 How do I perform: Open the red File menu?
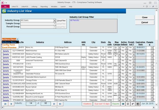(5, 6)
